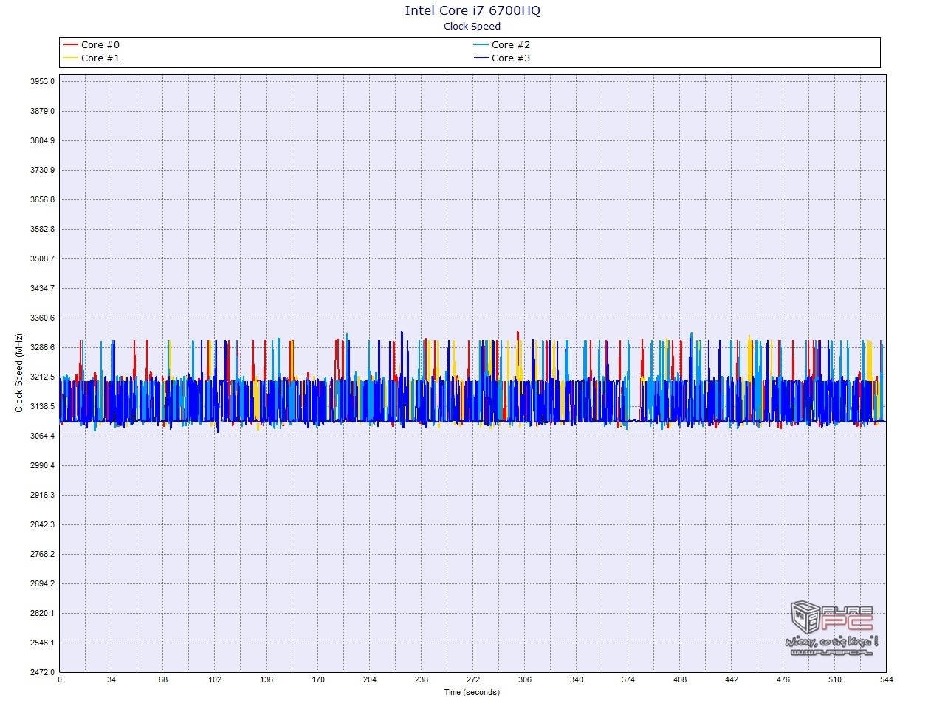Viewport: 945px width, 709px height.
Task: Click the 340 tick on time axis
Action: pyautogui.click(x=577, y=680)
